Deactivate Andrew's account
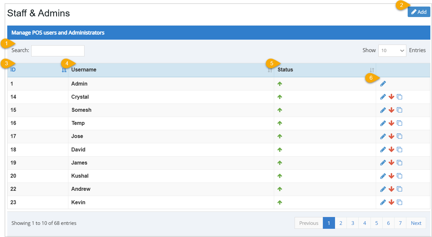 click(x=391, y=189)
